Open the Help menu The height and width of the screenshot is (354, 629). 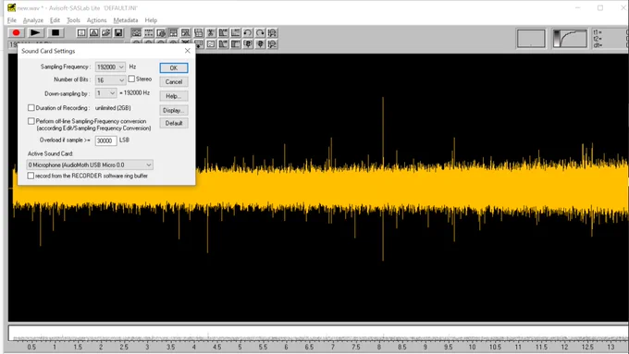[151, 20]
